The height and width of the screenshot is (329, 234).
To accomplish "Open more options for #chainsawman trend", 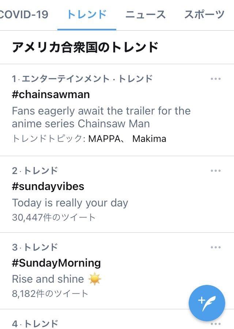I will point(216,79).
